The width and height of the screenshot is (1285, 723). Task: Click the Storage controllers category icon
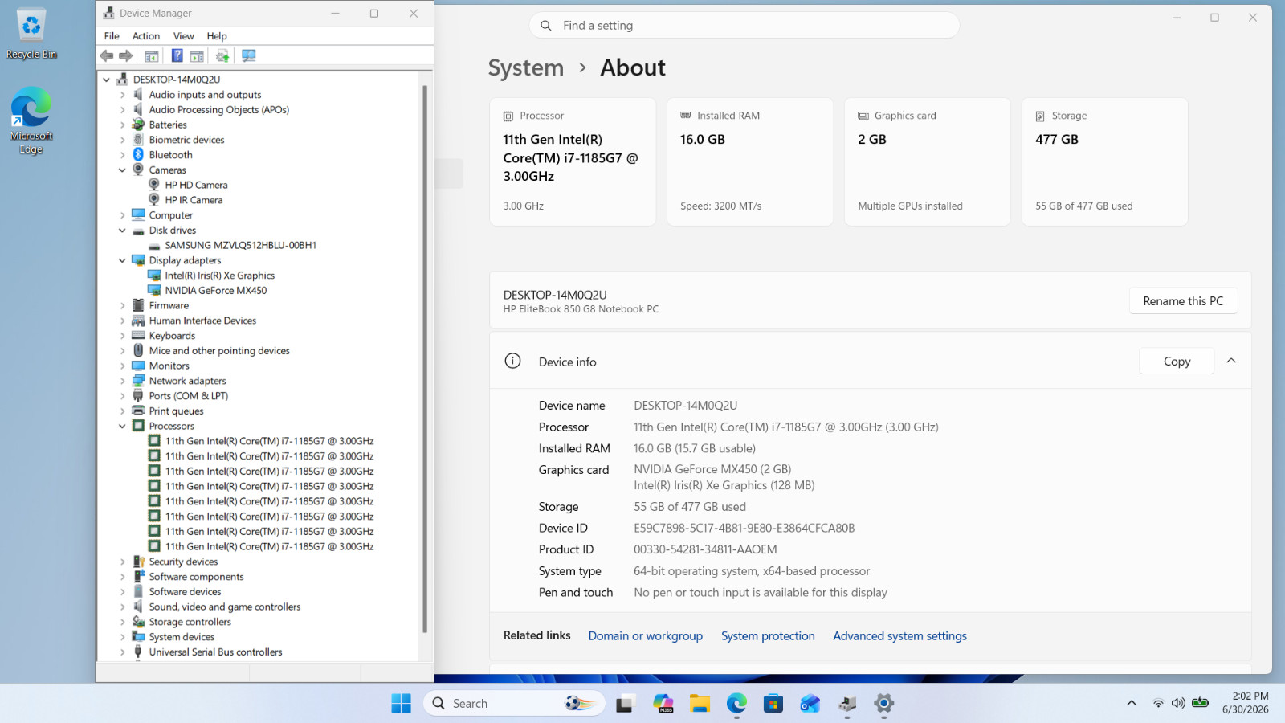pos(138,622)
